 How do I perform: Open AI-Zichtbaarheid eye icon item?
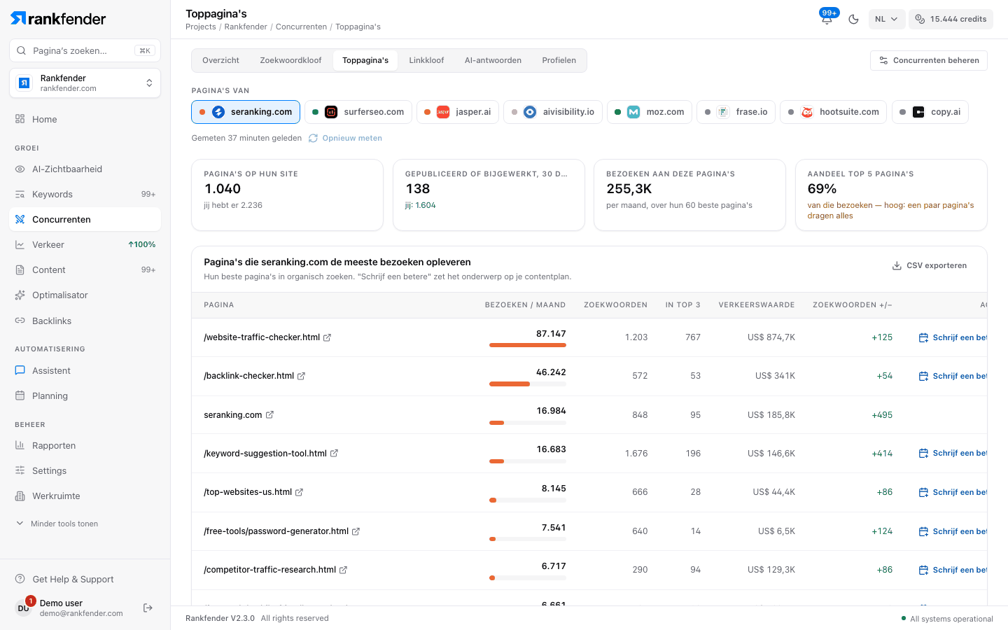point(85,169)
